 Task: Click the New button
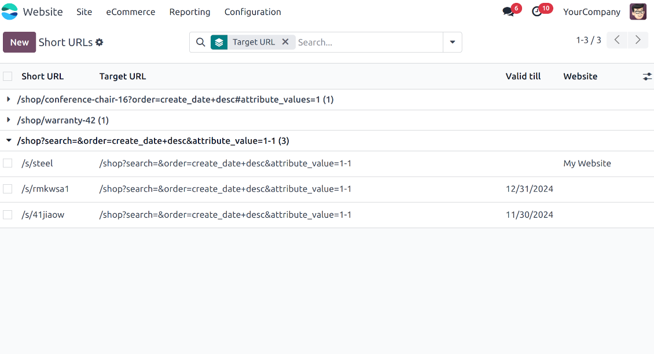click(x=20, y=42)
